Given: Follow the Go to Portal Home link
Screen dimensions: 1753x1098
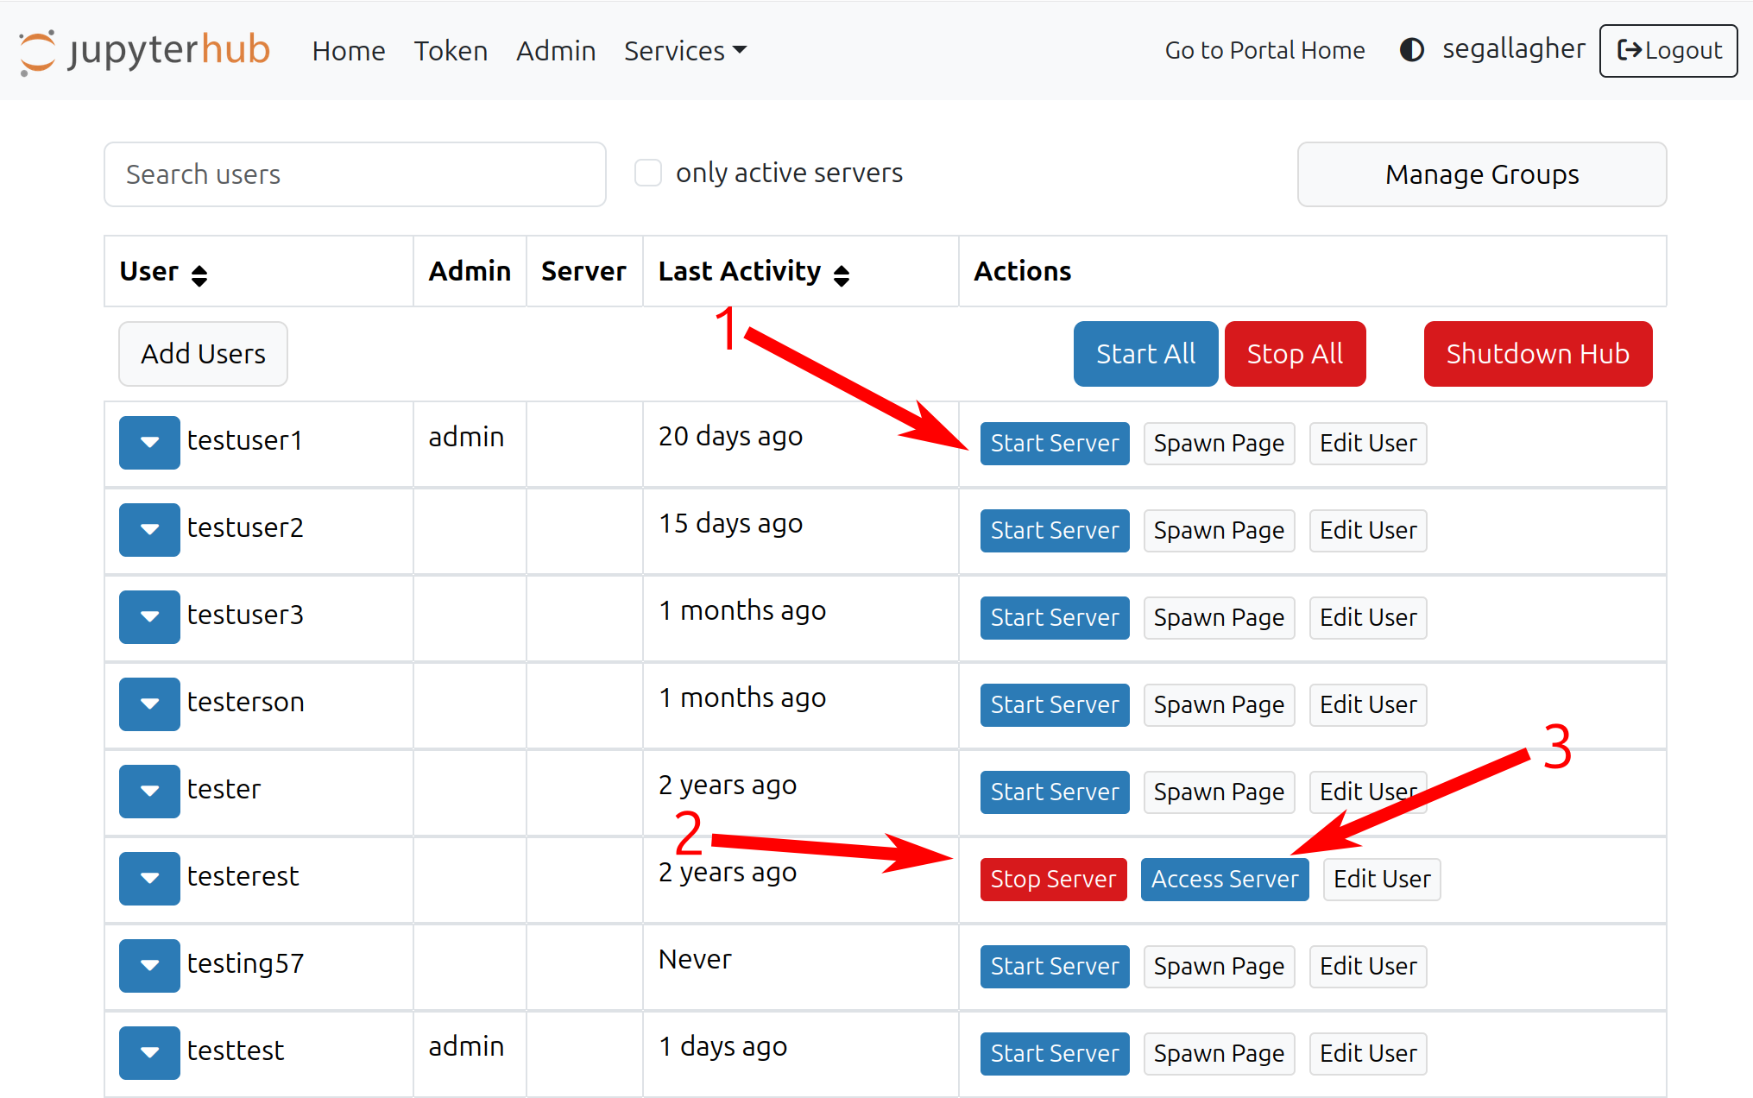Looking at the screenshot, I should [1264, 50].
